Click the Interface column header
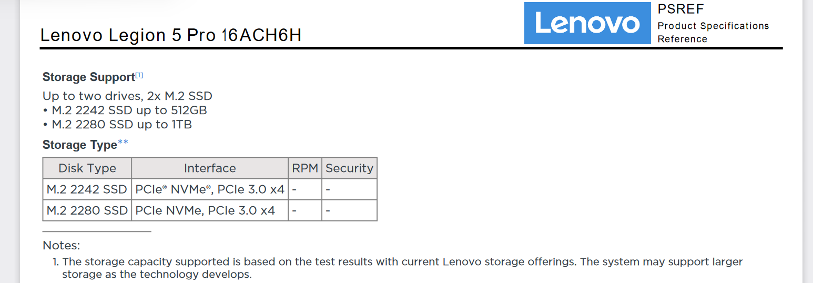The height and width of the screenshot is (283, 813). coord(210,168)
